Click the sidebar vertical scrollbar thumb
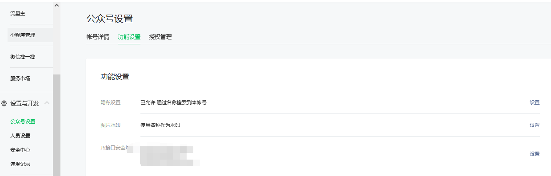This screenshot has height=176, width=551. [56, 125]
